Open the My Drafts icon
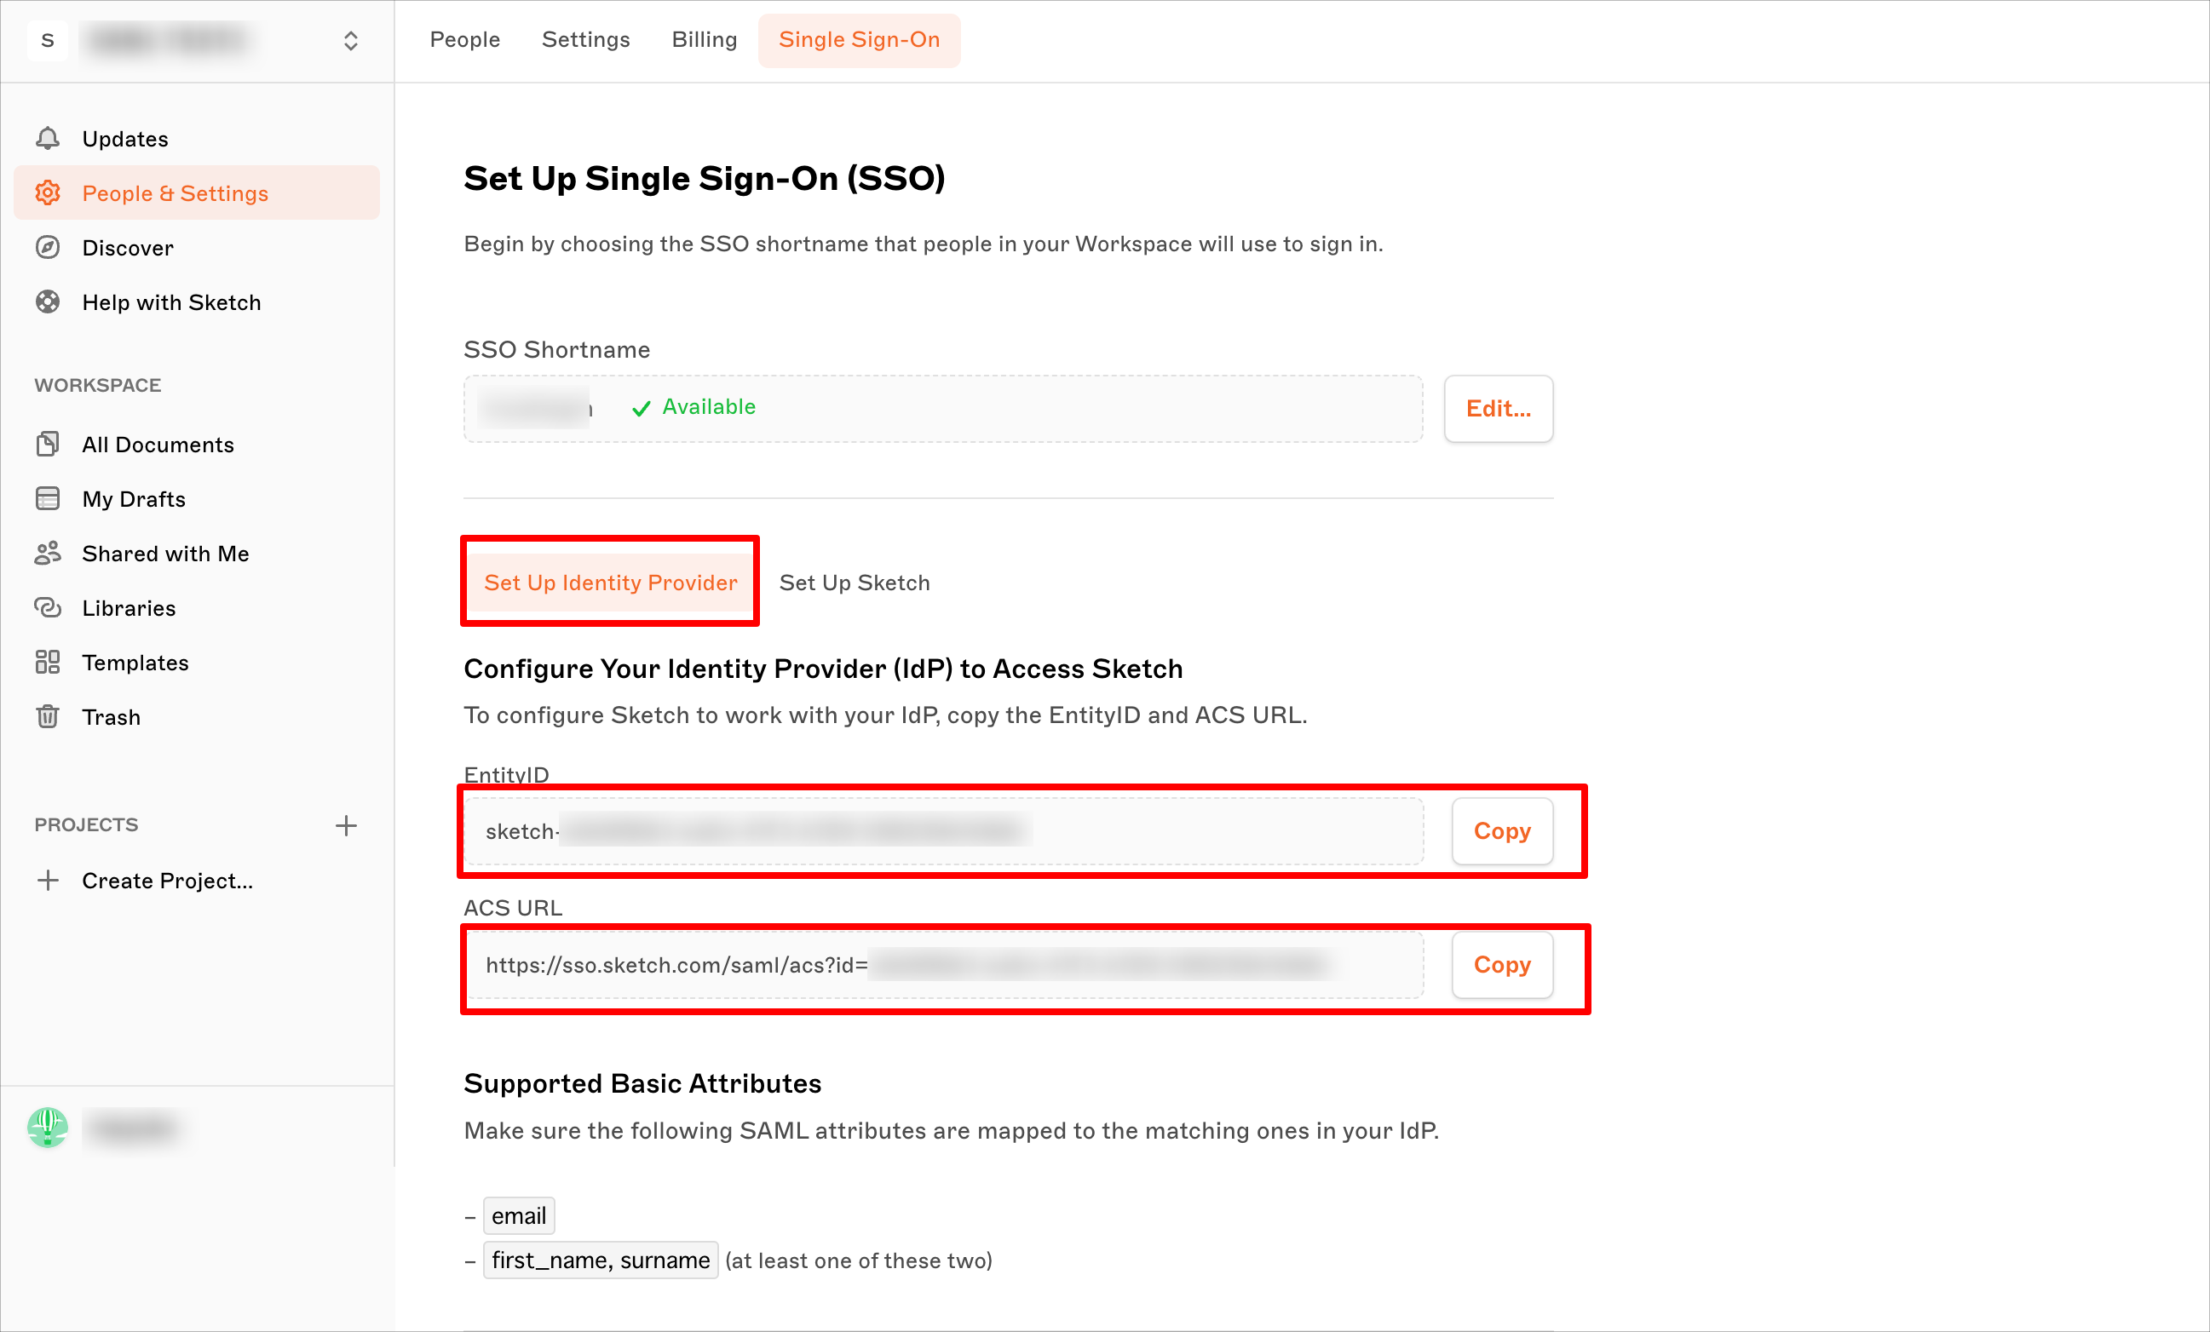The width and height of the screenshot is (2210, 1332). click(x=48, y=498)
